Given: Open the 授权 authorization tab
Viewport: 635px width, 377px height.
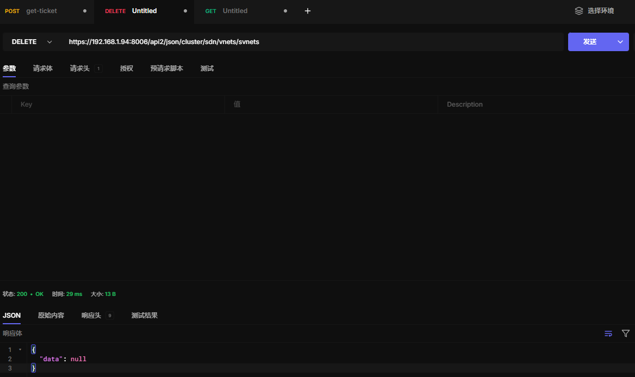Looking at the screenshot, I should click(x=127, y=69).
